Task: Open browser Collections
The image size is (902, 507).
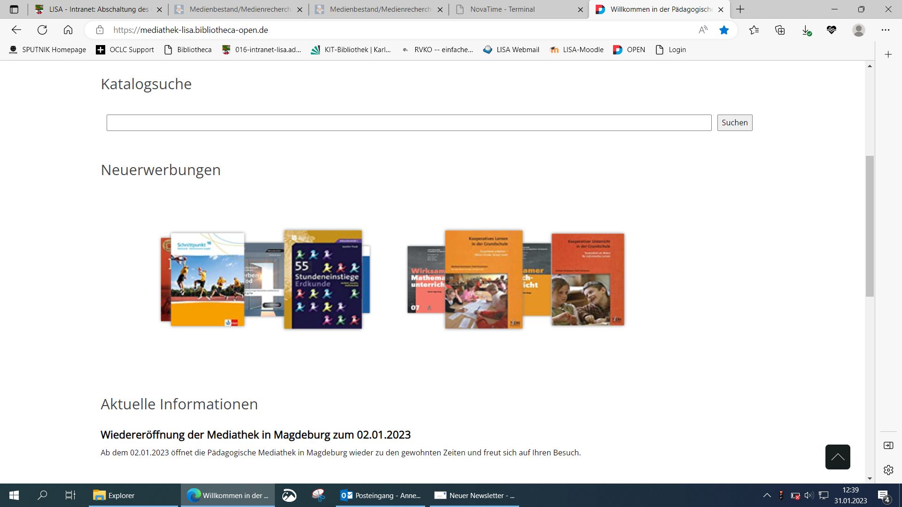Action: (x=780, y=30)
